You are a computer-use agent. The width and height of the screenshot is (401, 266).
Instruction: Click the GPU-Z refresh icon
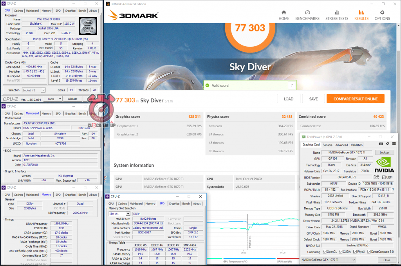[x=387, y=144]
